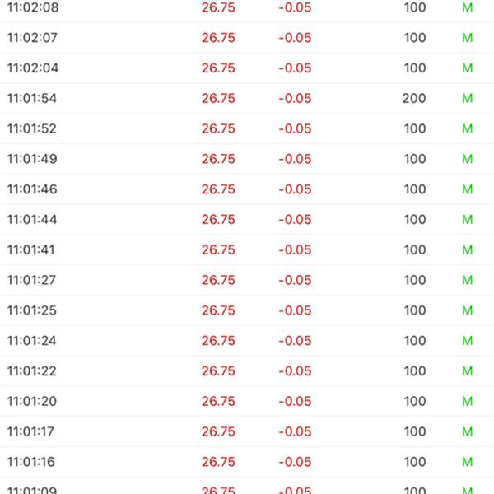Click the -0.05 change at 11:02:08
The height and width of the screenshot is (494, 494).
(x=295, y=7)
